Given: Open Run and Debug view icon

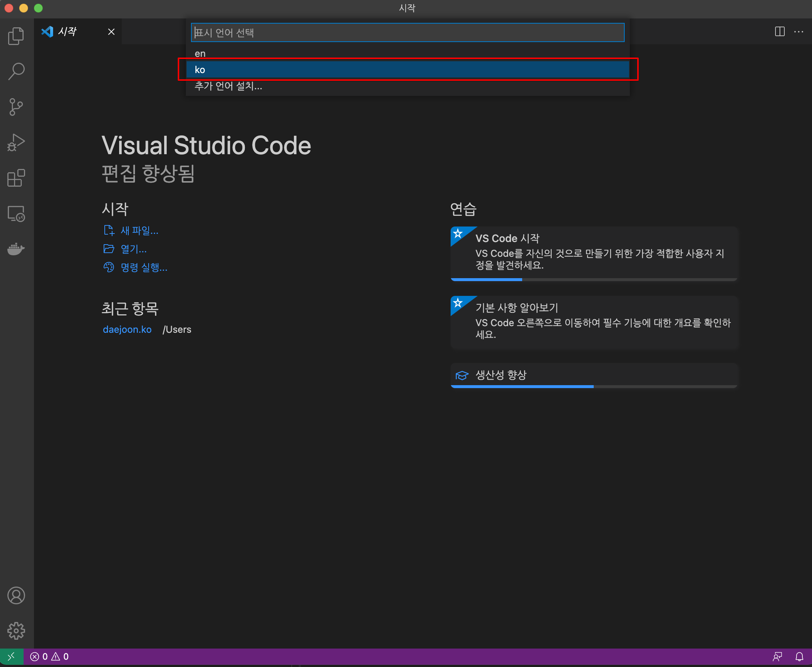Looking at the screenshot, I should click(16, 142).
